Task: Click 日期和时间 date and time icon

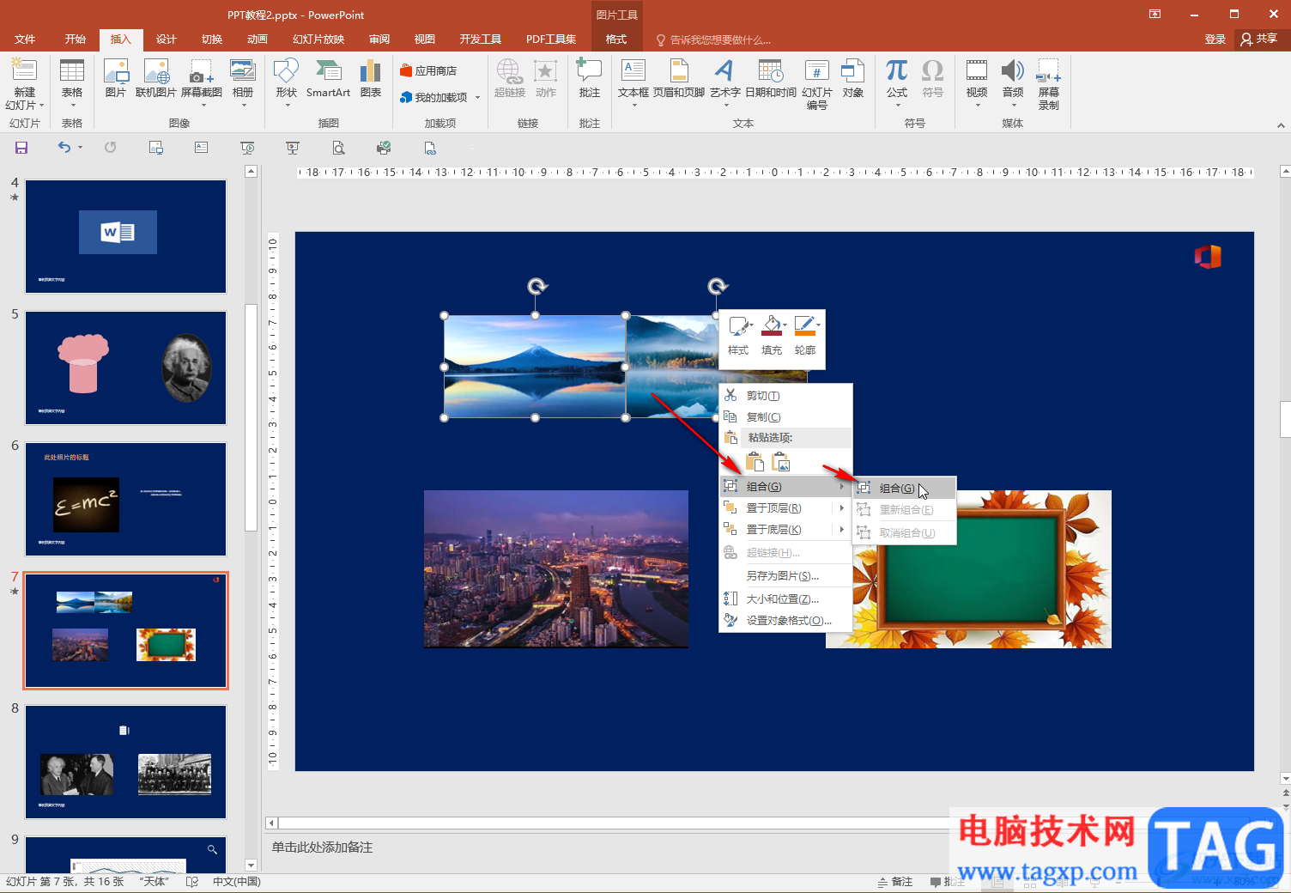Action: click(x=771, y=78)
